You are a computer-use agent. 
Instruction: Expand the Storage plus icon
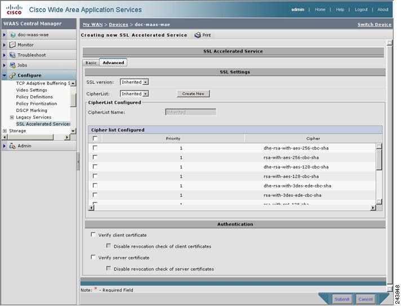5,130
